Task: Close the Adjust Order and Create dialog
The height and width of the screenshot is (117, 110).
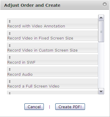Action: click(105, 4)
